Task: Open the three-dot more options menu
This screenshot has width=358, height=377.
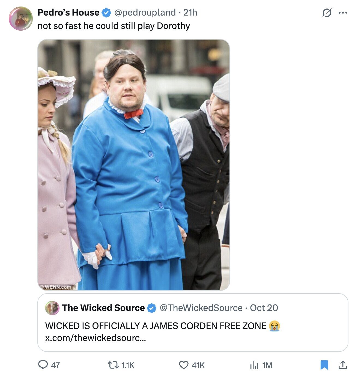Action: tap(343, 13)
